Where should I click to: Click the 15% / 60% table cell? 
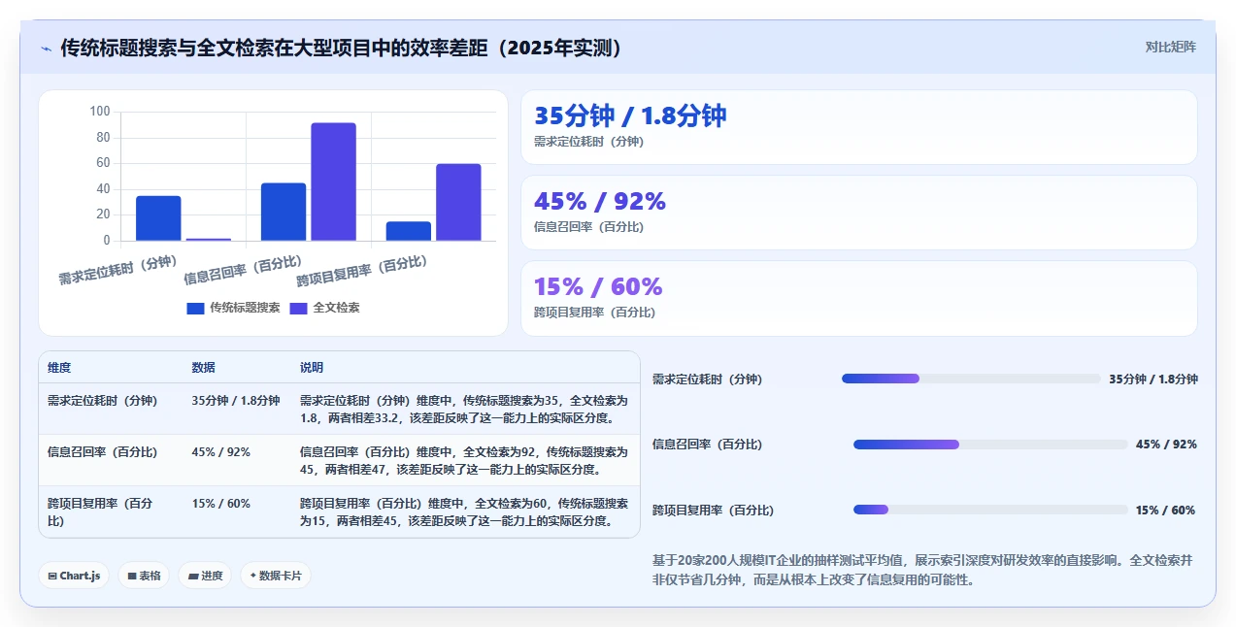coord(221,503)
